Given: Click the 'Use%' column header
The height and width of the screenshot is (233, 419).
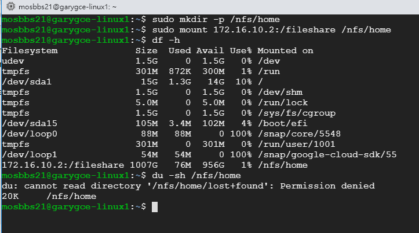Looking at the screenshot, I should coord(241,51).
